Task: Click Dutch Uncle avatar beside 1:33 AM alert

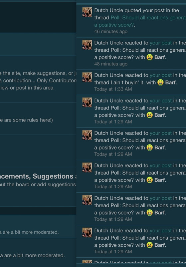Action: click(87, 77)
